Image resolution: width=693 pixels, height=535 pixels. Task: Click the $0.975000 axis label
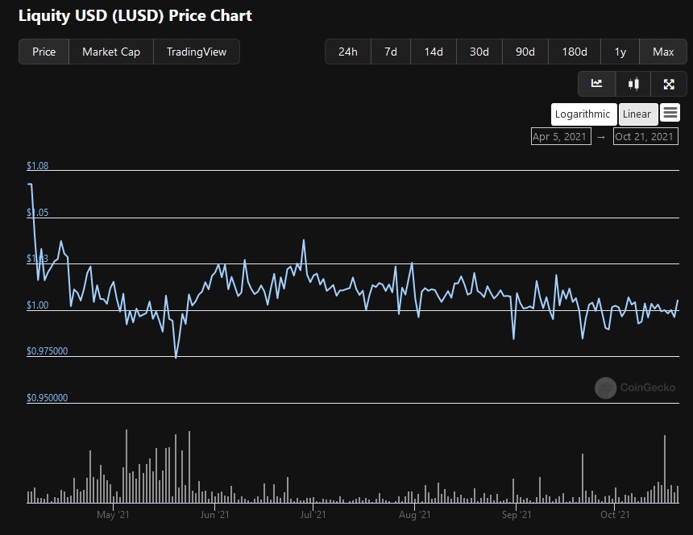click(48, 351)
